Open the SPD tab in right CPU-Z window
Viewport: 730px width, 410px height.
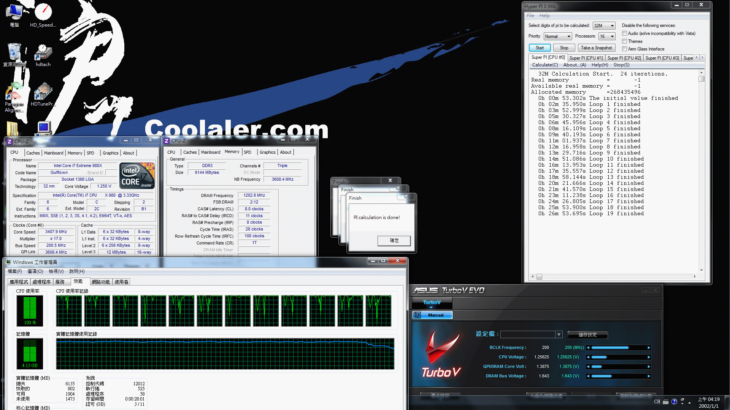tap(248, 152)
